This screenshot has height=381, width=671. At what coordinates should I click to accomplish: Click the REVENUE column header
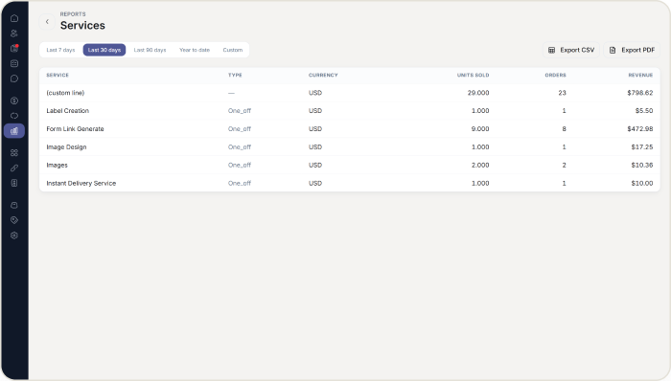pos(640,76)
